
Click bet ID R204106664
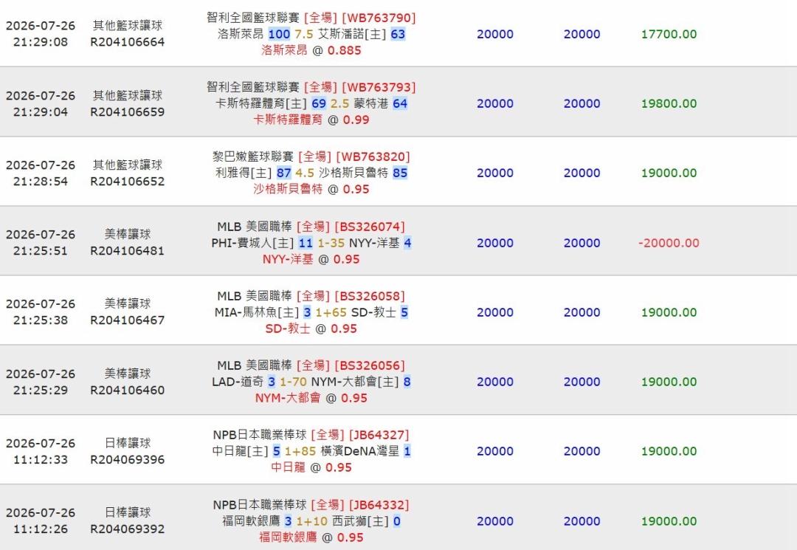pos(128,42)
